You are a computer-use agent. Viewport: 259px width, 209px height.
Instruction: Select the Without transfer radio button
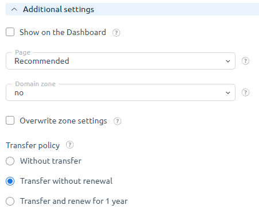tap(10, 161)
